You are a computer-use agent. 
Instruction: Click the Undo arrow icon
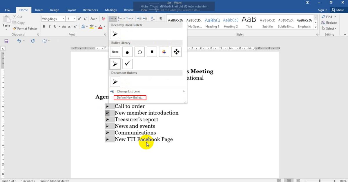(19, 41)
